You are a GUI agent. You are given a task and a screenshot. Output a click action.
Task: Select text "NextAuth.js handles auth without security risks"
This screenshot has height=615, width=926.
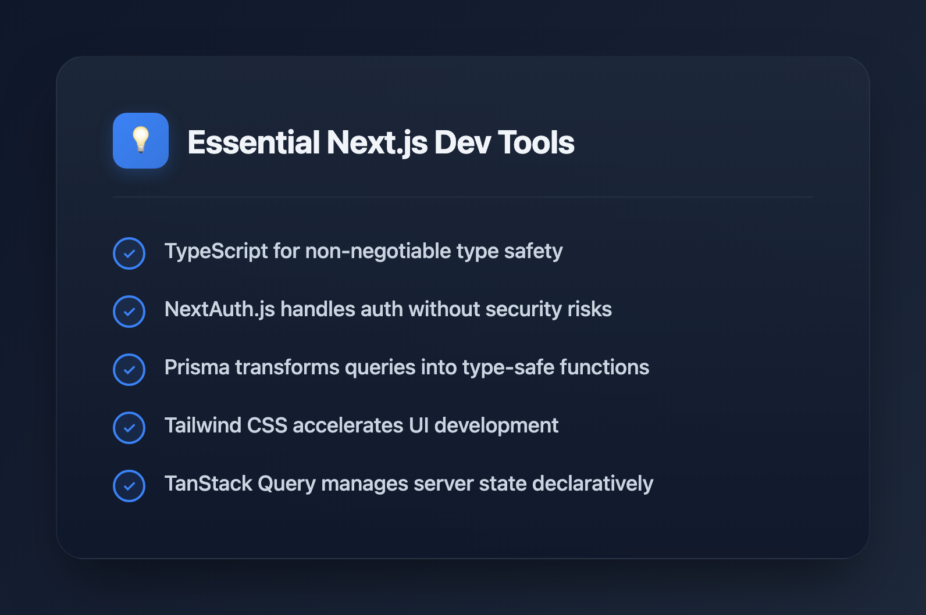[388, 309]
